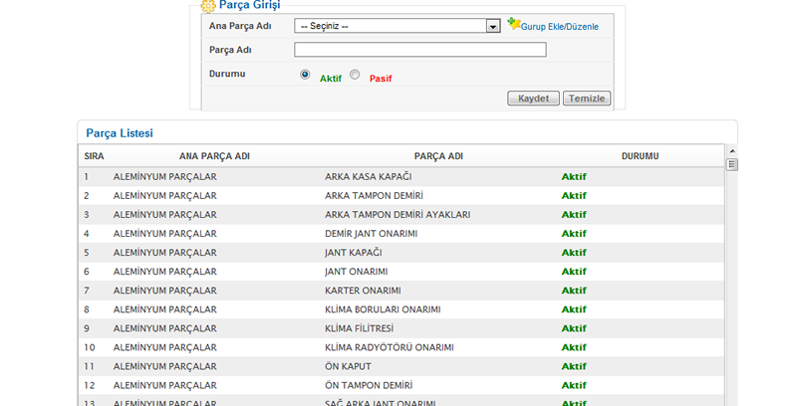Image resolution: width=797 pixels, height=406 pixels.
Task: Click the parts list scrollbar thumb
Action: 731,164
